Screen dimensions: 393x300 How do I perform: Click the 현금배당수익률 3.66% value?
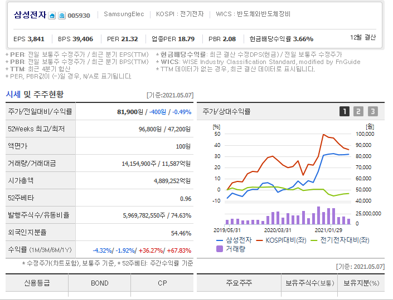point(281,39)
